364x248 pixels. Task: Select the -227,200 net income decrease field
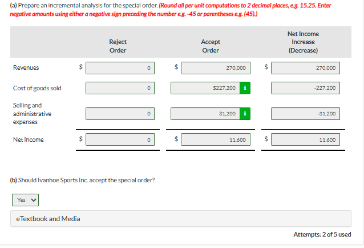point(305,88)
